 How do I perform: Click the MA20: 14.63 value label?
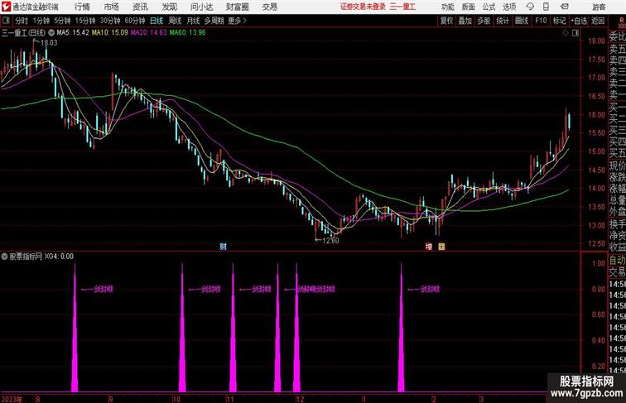pyautogui.click(x=148, y=33)
